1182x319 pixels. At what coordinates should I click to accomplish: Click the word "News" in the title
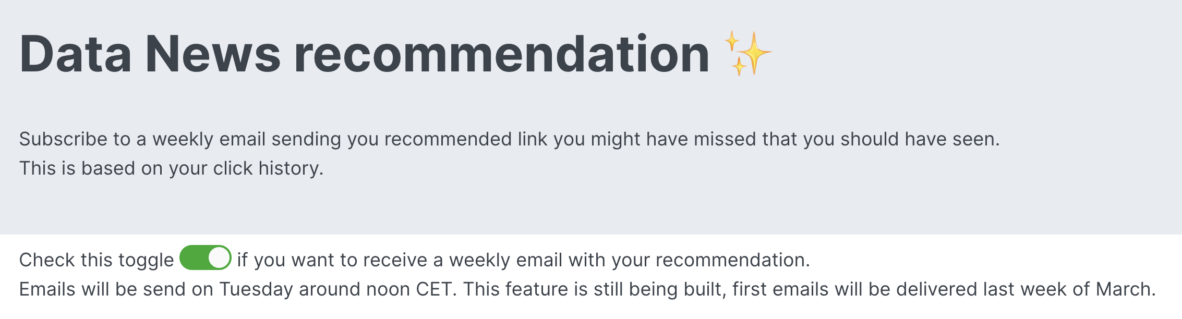tap(213, 54)
